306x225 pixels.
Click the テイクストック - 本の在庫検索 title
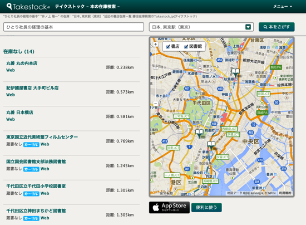[x=87, y=7]
